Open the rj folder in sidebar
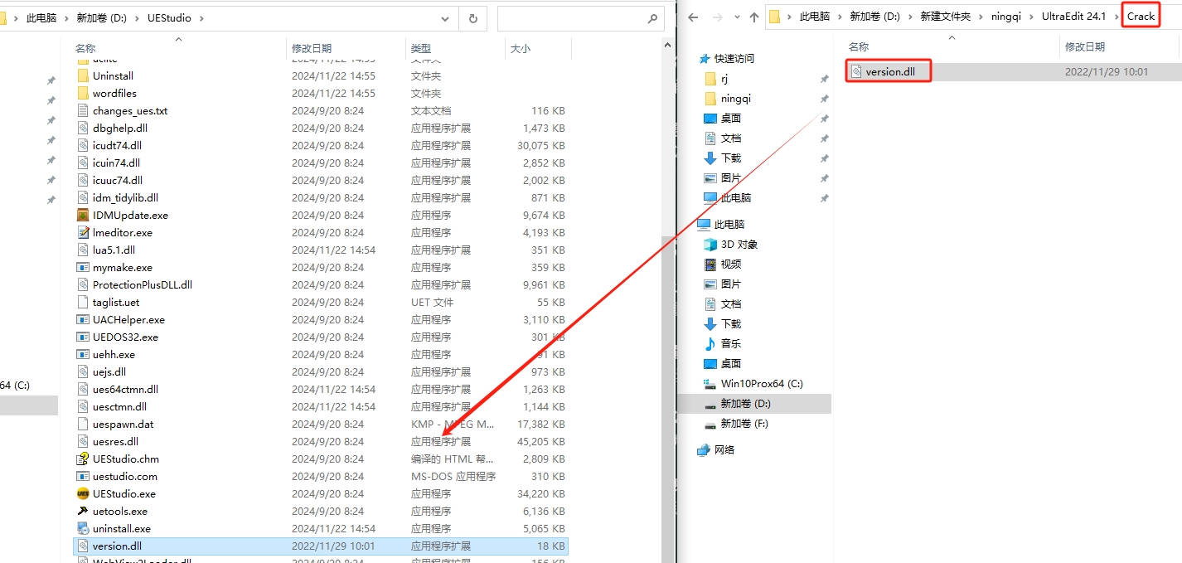1182x563 pixels. pyautogui.click(x=724, y=78)
